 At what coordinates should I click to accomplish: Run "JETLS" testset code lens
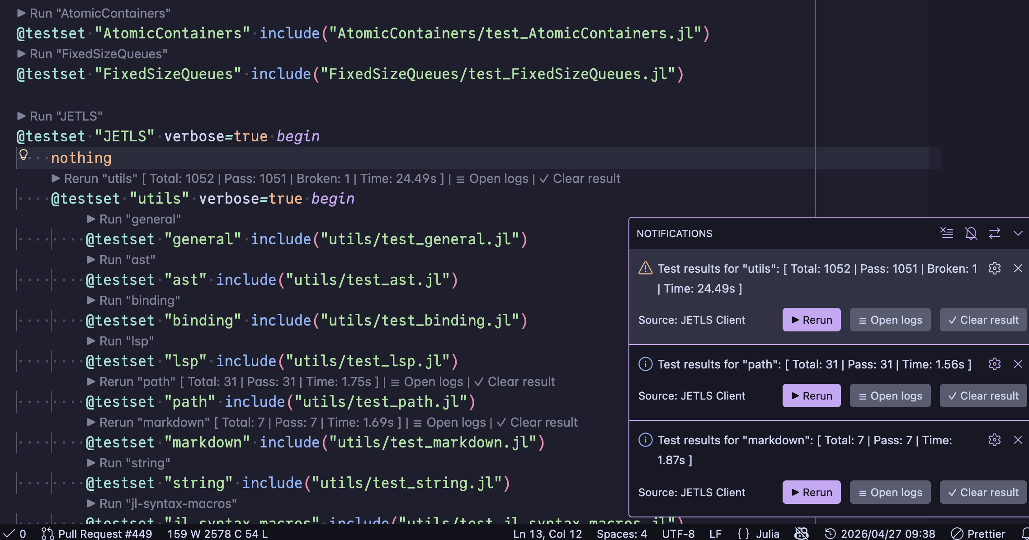pos(60,116)
